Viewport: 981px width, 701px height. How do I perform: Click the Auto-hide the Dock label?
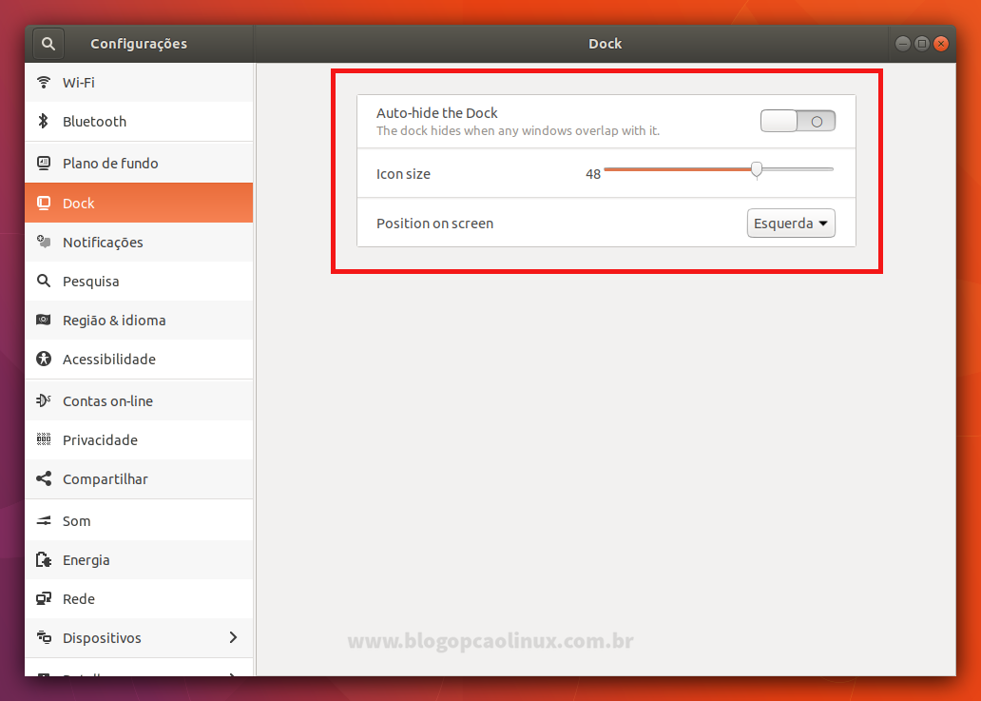[x=436, y=113]
